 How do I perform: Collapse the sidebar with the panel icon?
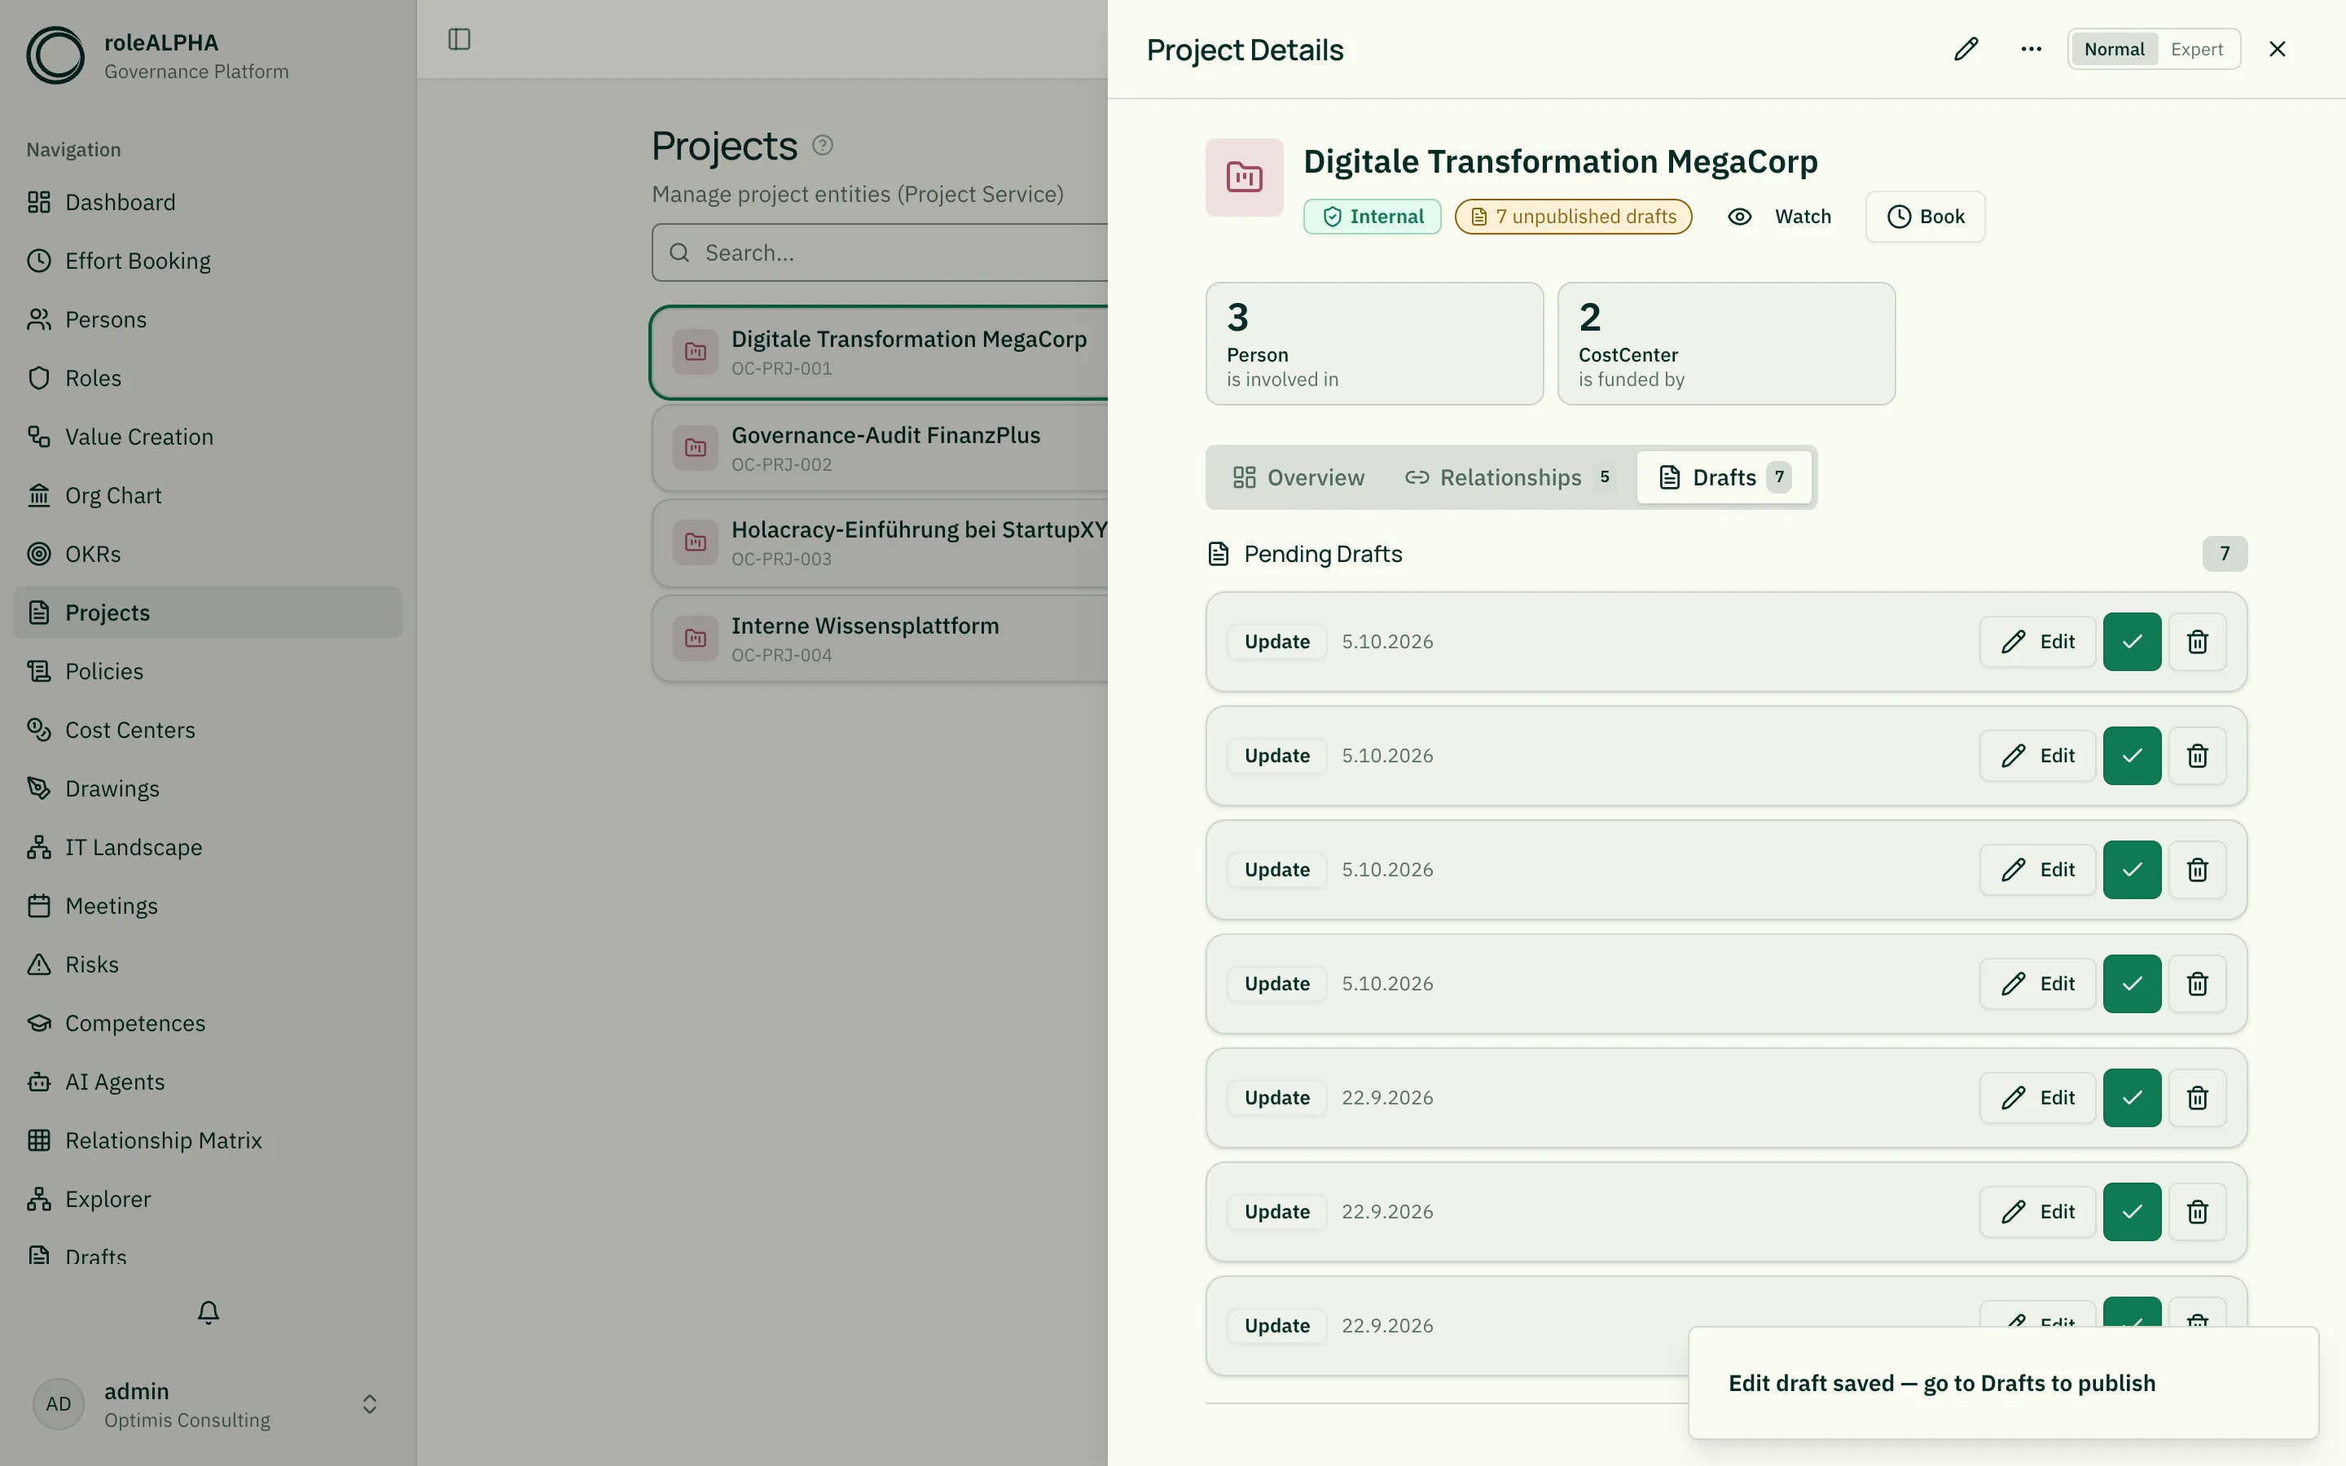click(x=459, y=40)
